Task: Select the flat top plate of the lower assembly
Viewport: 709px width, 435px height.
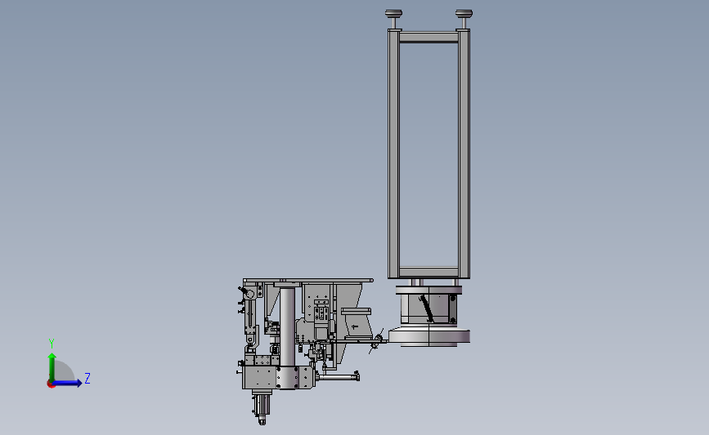Action: click(308, 280)
